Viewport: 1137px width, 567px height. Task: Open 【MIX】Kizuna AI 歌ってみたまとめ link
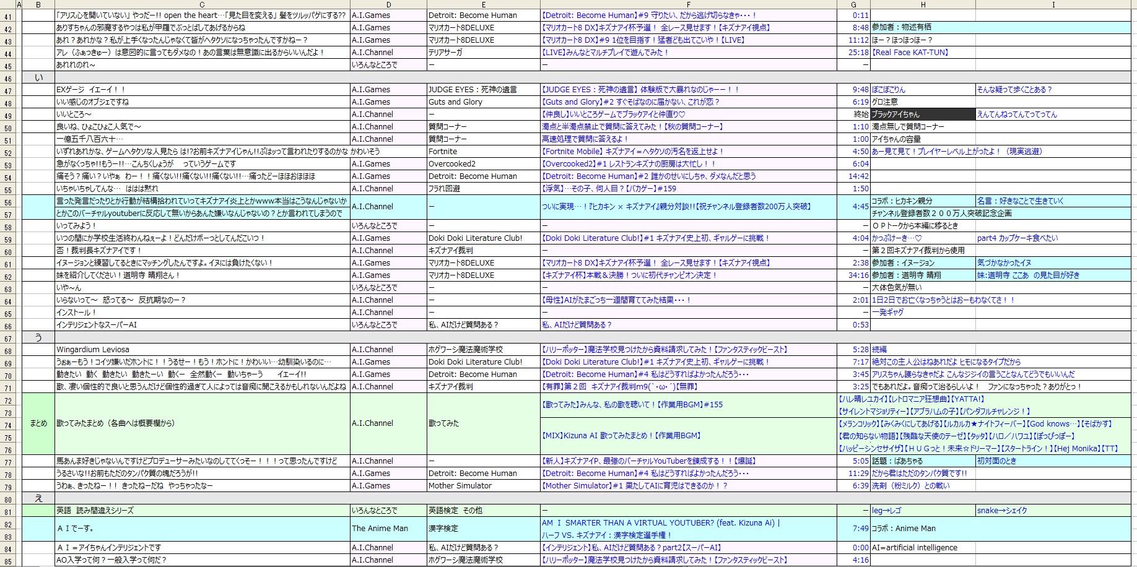(x=621, y=436)
